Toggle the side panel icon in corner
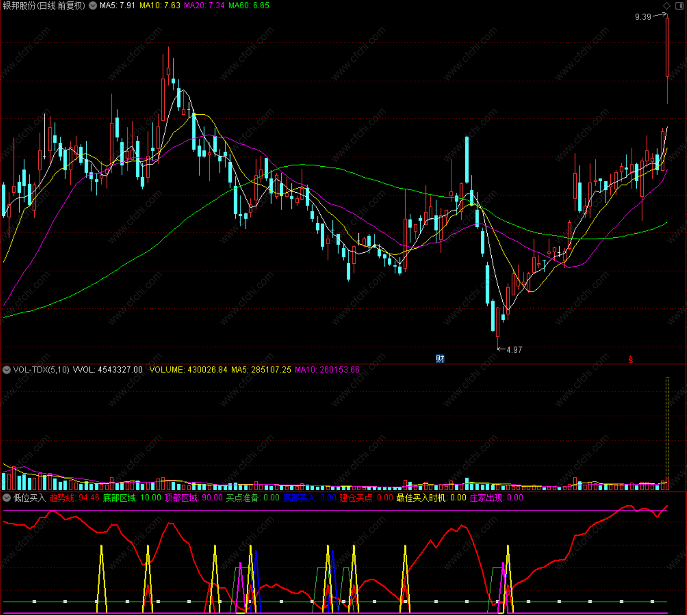 click(x=679, y=5)
